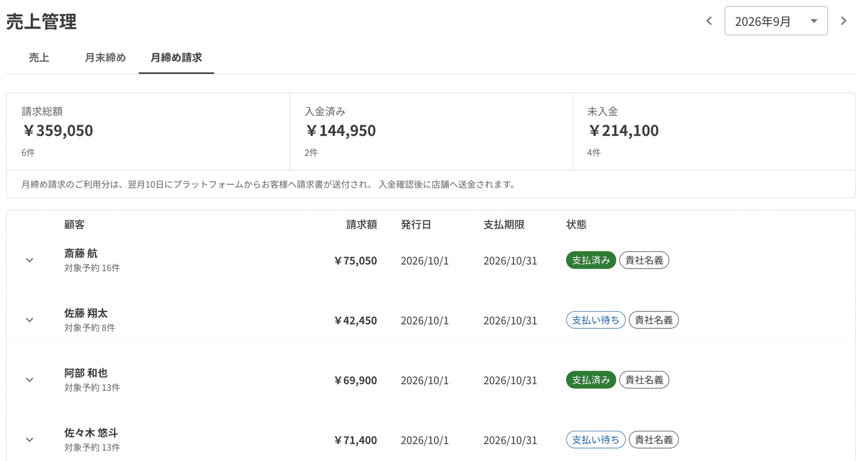The width and height of the screenshot is (862, 461).
Task: Open the 2026年9月 month dropdown
Action: 776,21
